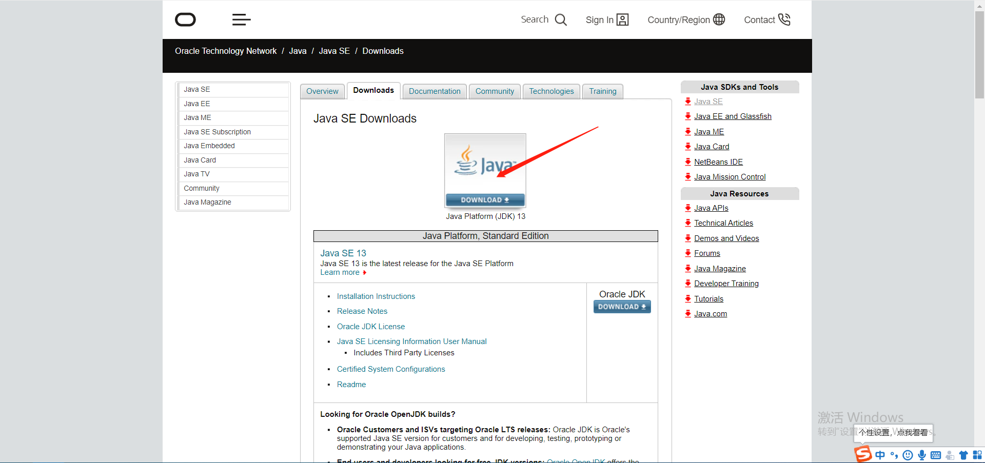Viewport: 985px width, 463px height.
Task: Switch to the Community tab
Action: (495, 91)
